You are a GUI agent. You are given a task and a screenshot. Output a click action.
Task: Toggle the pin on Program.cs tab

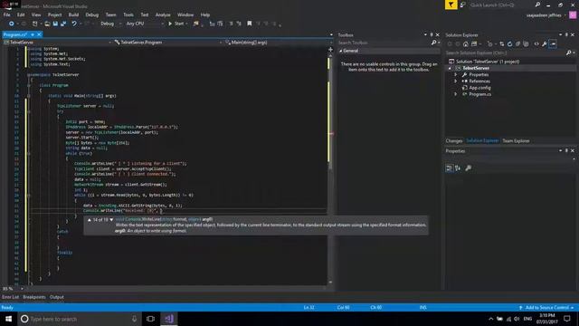click(33, 34)
